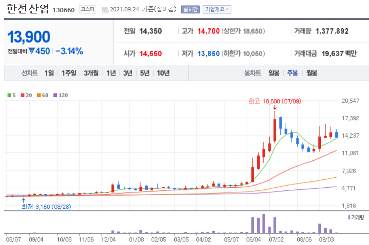Click the previous close value 14,350
The image size is (369, 245).
coord(150,31)
